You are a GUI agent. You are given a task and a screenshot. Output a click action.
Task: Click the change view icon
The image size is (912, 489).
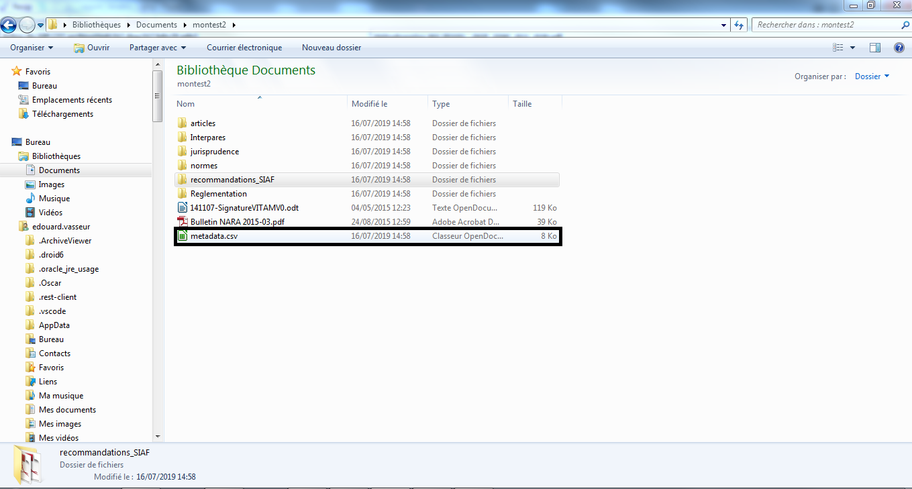click(838, 48)
